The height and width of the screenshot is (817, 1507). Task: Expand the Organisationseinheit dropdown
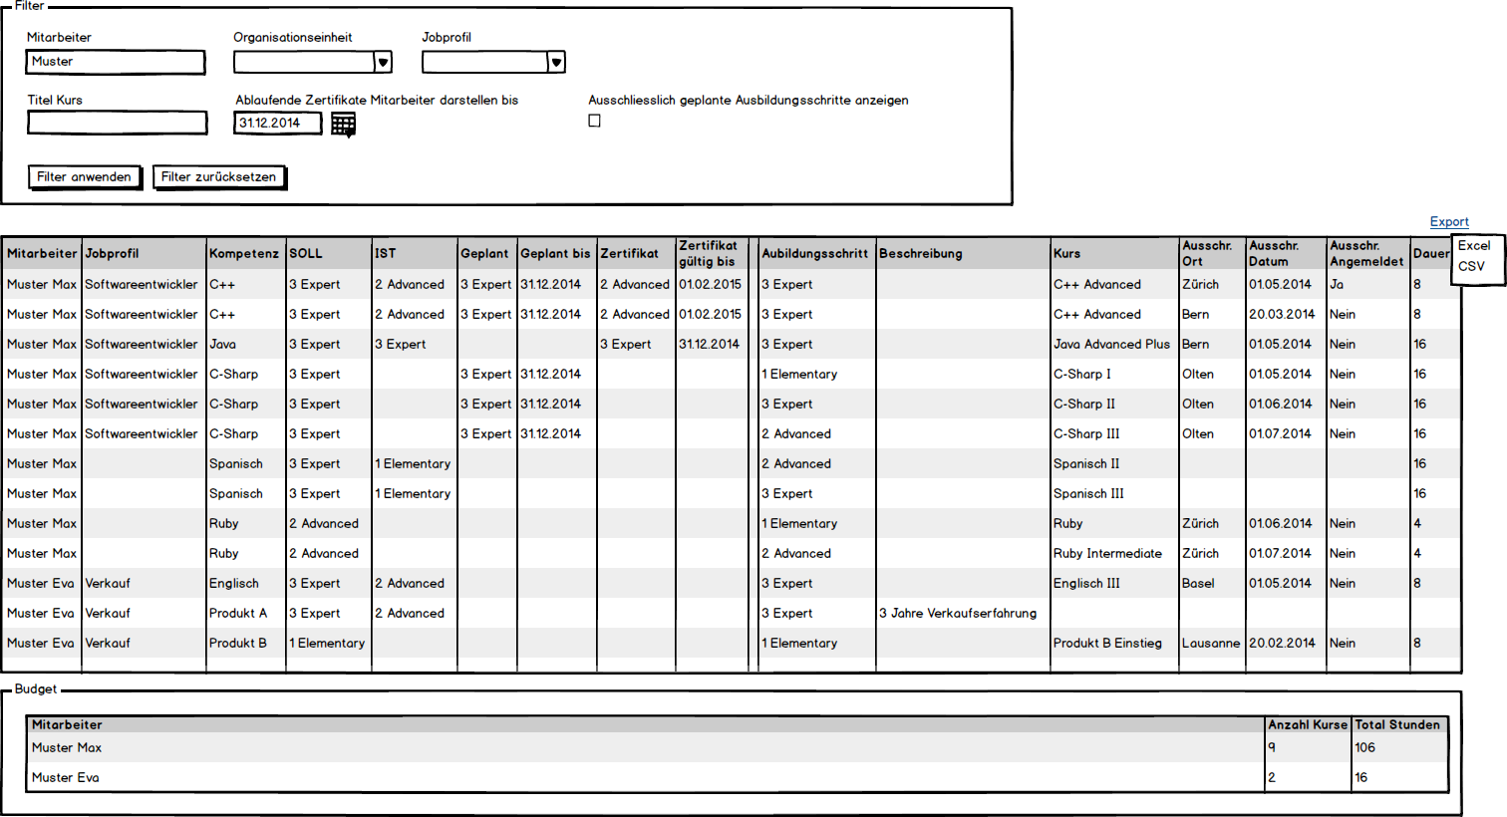(x=382, y=63)
